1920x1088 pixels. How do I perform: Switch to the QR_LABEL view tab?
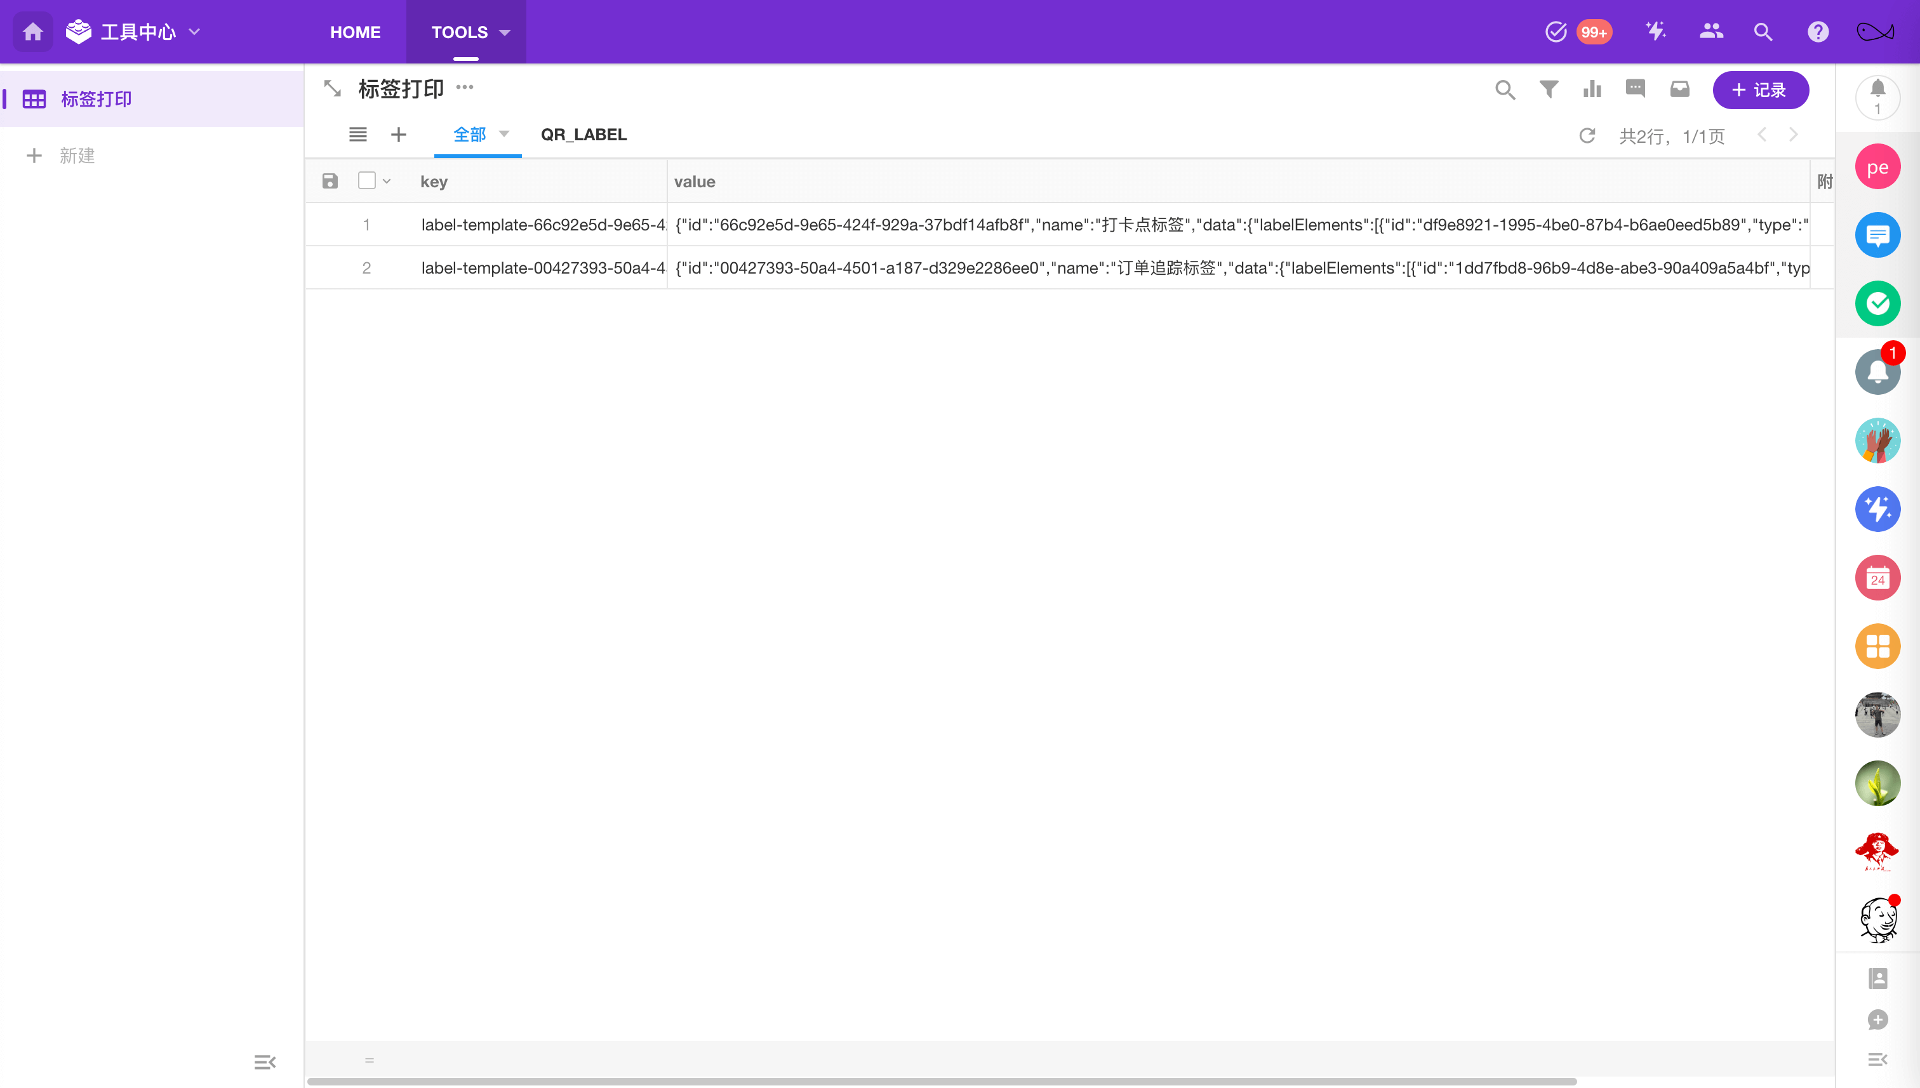583,135
